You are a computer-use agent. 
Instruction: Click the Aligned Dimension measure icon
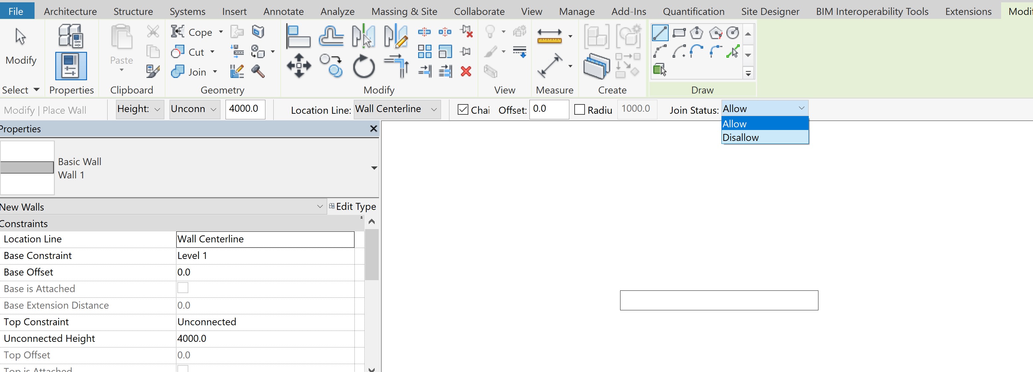pyautogui.click(x=550, y=66)
